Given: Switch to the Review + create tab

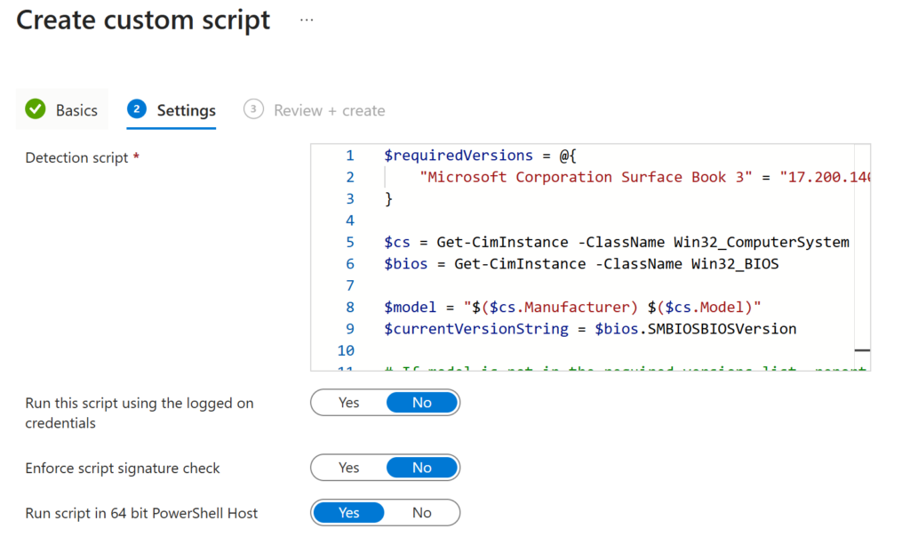Looking at the screenshot, I should 329,110.
